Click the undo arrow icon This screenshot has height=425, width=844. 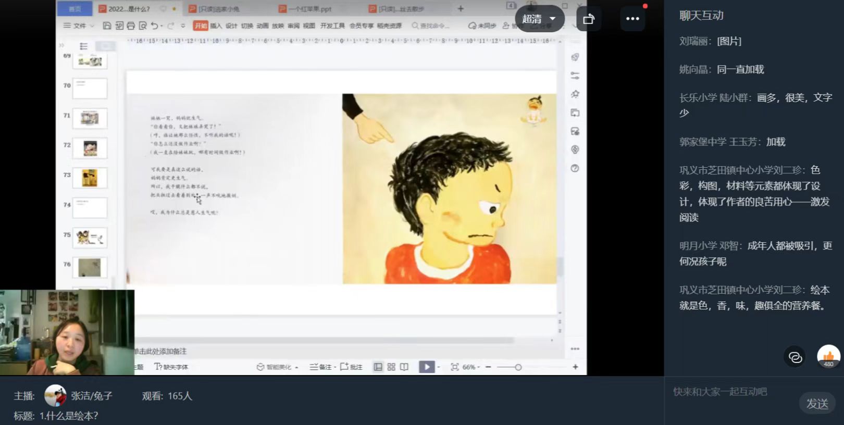[x=154, y=26]
